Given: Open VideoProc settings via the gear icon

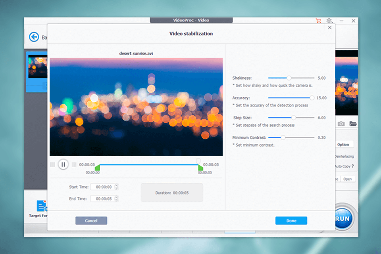Looking at the screenshot, I should pos(329,20).
